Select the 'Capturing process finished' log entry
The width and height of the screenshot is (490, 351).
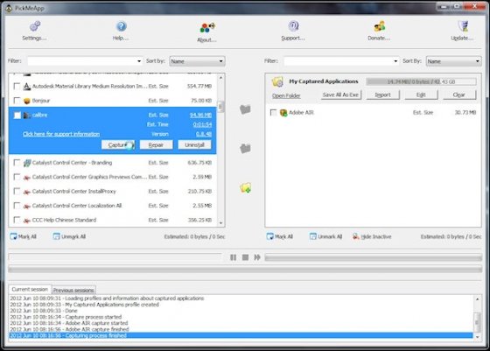[x=241, y=336]
